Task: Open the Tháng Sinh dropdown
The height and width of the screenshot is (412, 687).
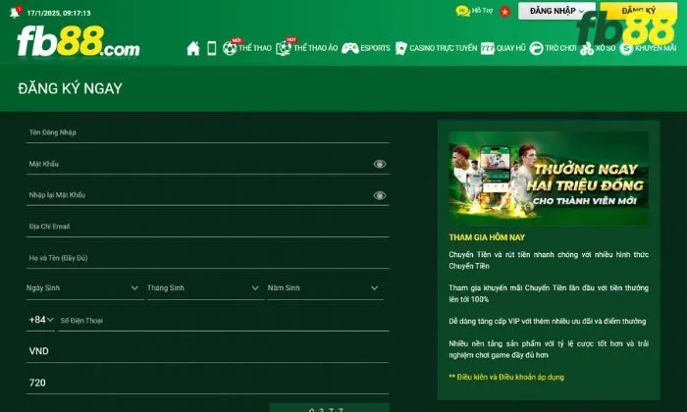Action: click(x=205, y=288)
